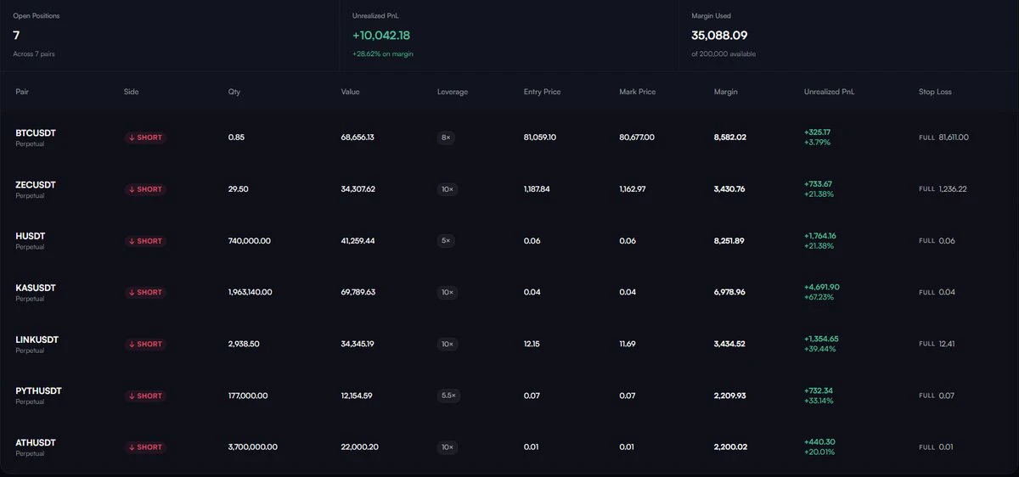Viewport: 1019px width, 477px height.
Task: Open the KASUSDT pair name
Action: click(36, 288)
